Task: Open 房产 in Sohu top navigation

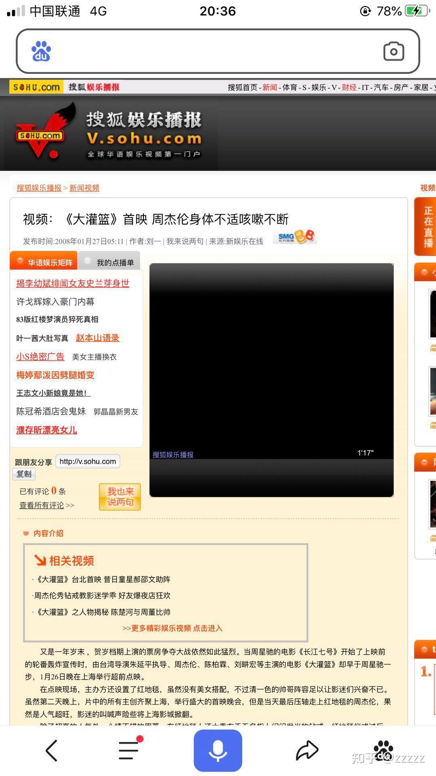Action: pyautogui.click(x=401, y=87)
